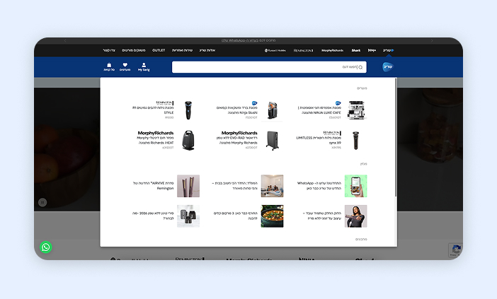Open the favorites heart icon
497x299 pixels.
point(125,67)
